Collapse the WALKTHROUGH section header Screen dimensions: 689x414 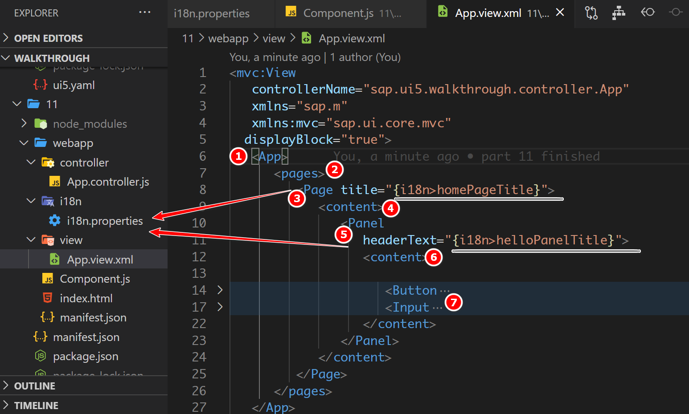pyautogui.click(x=6, y=58)
